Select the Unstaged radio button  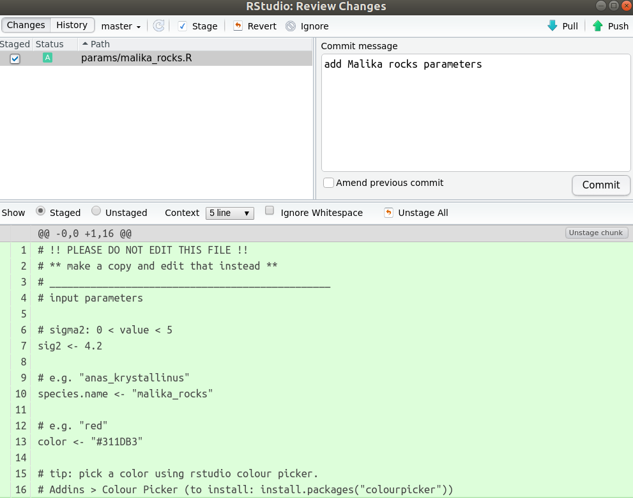96,212
